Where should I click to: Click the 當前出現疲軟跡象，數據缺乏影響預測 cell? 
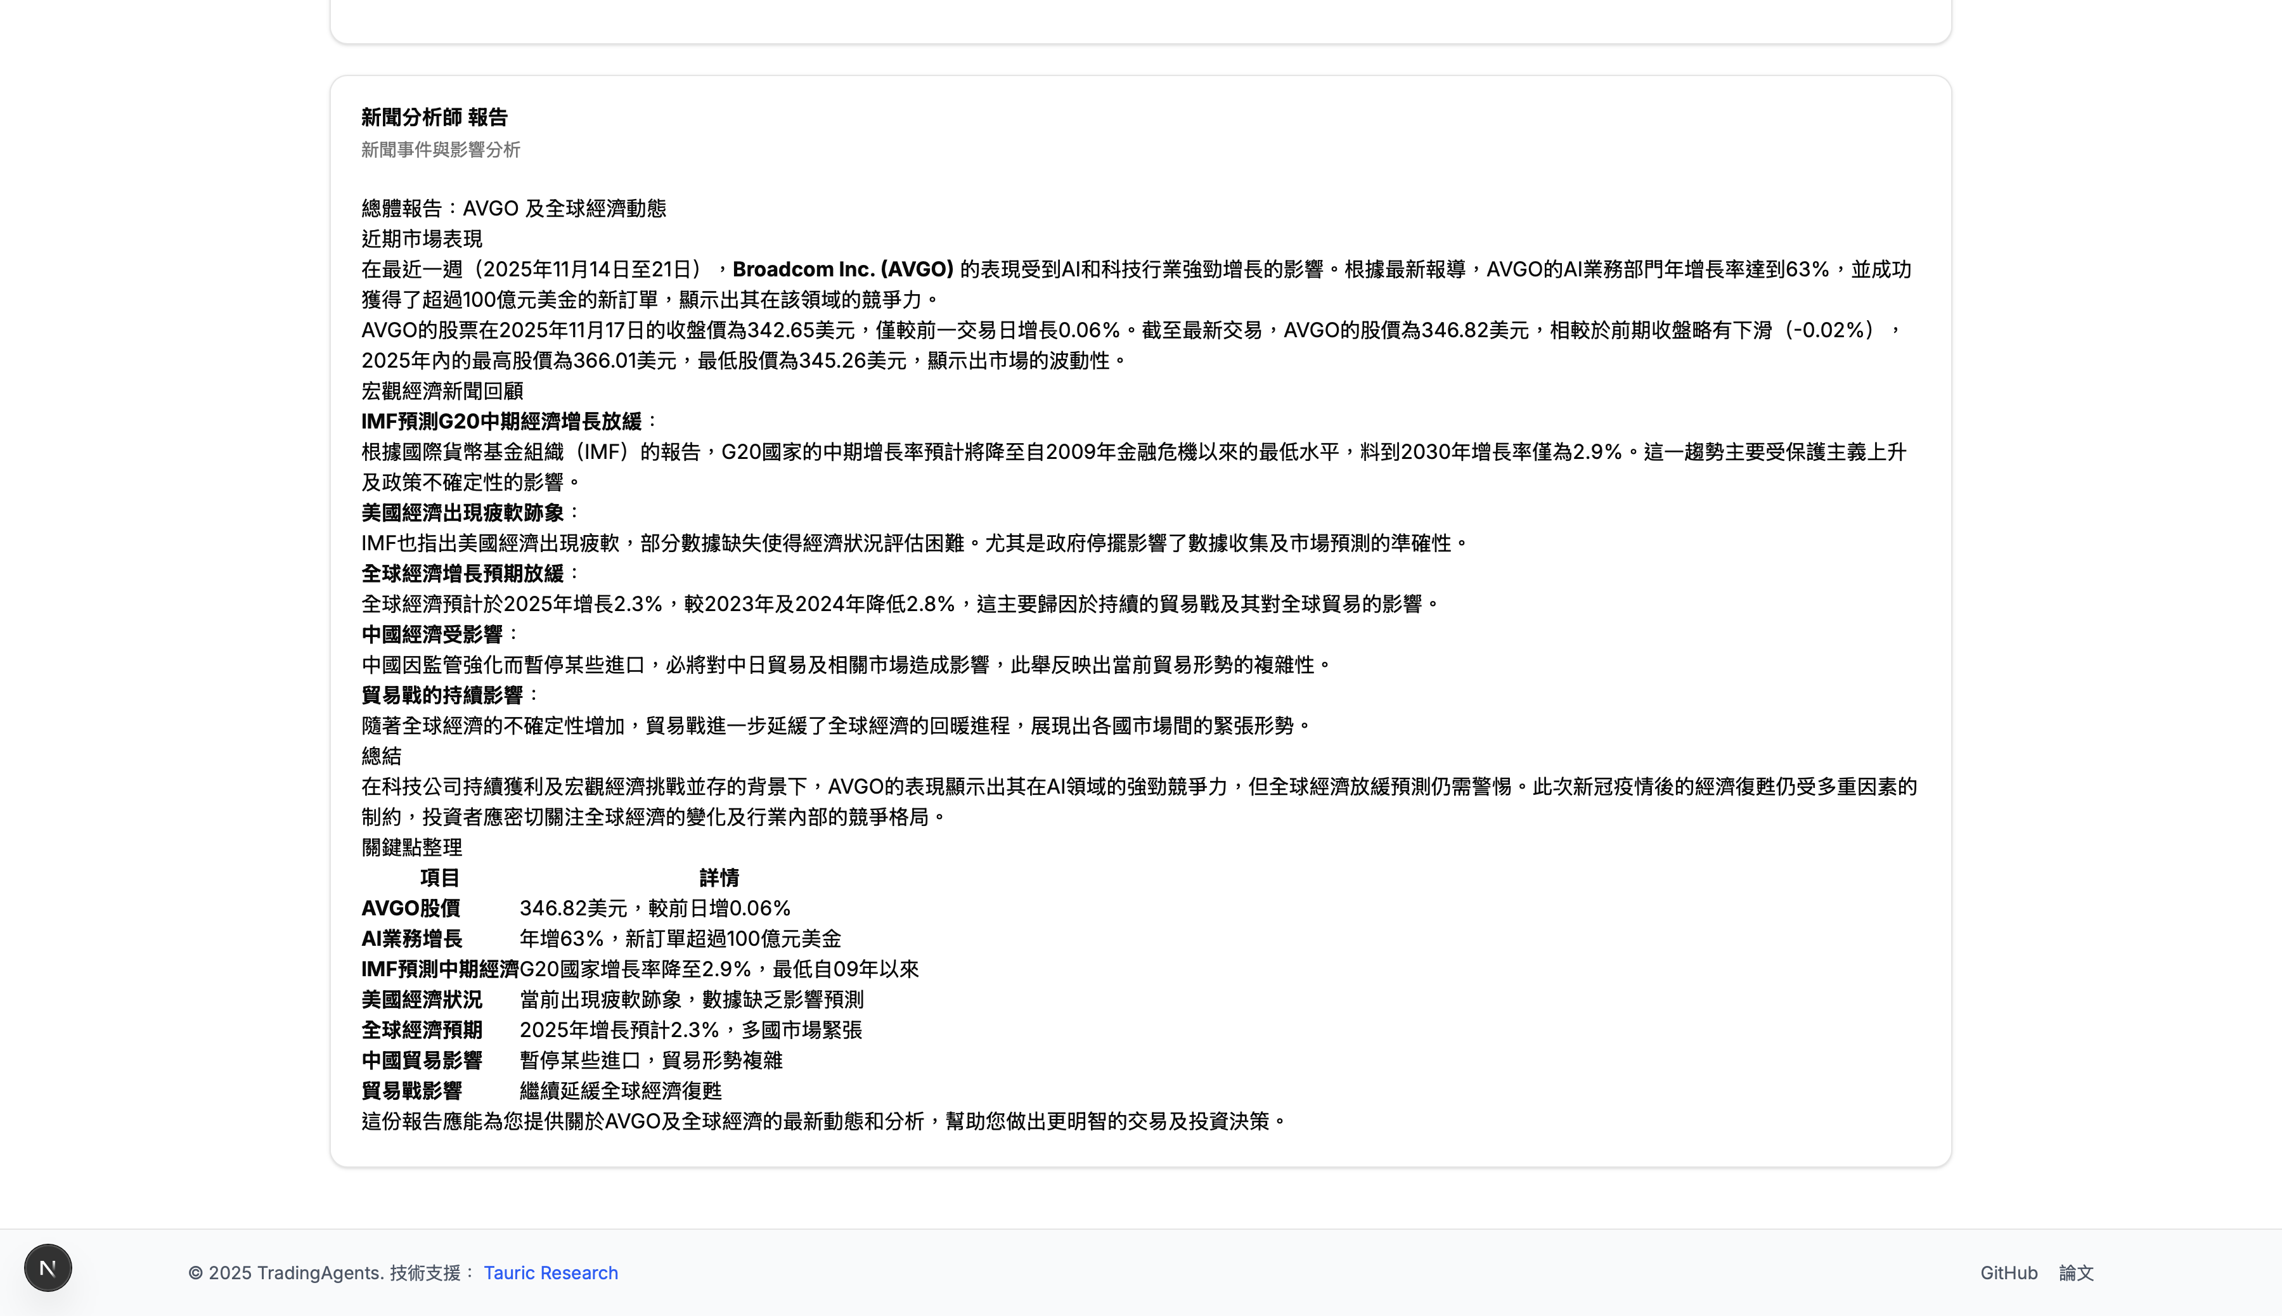692,1000
